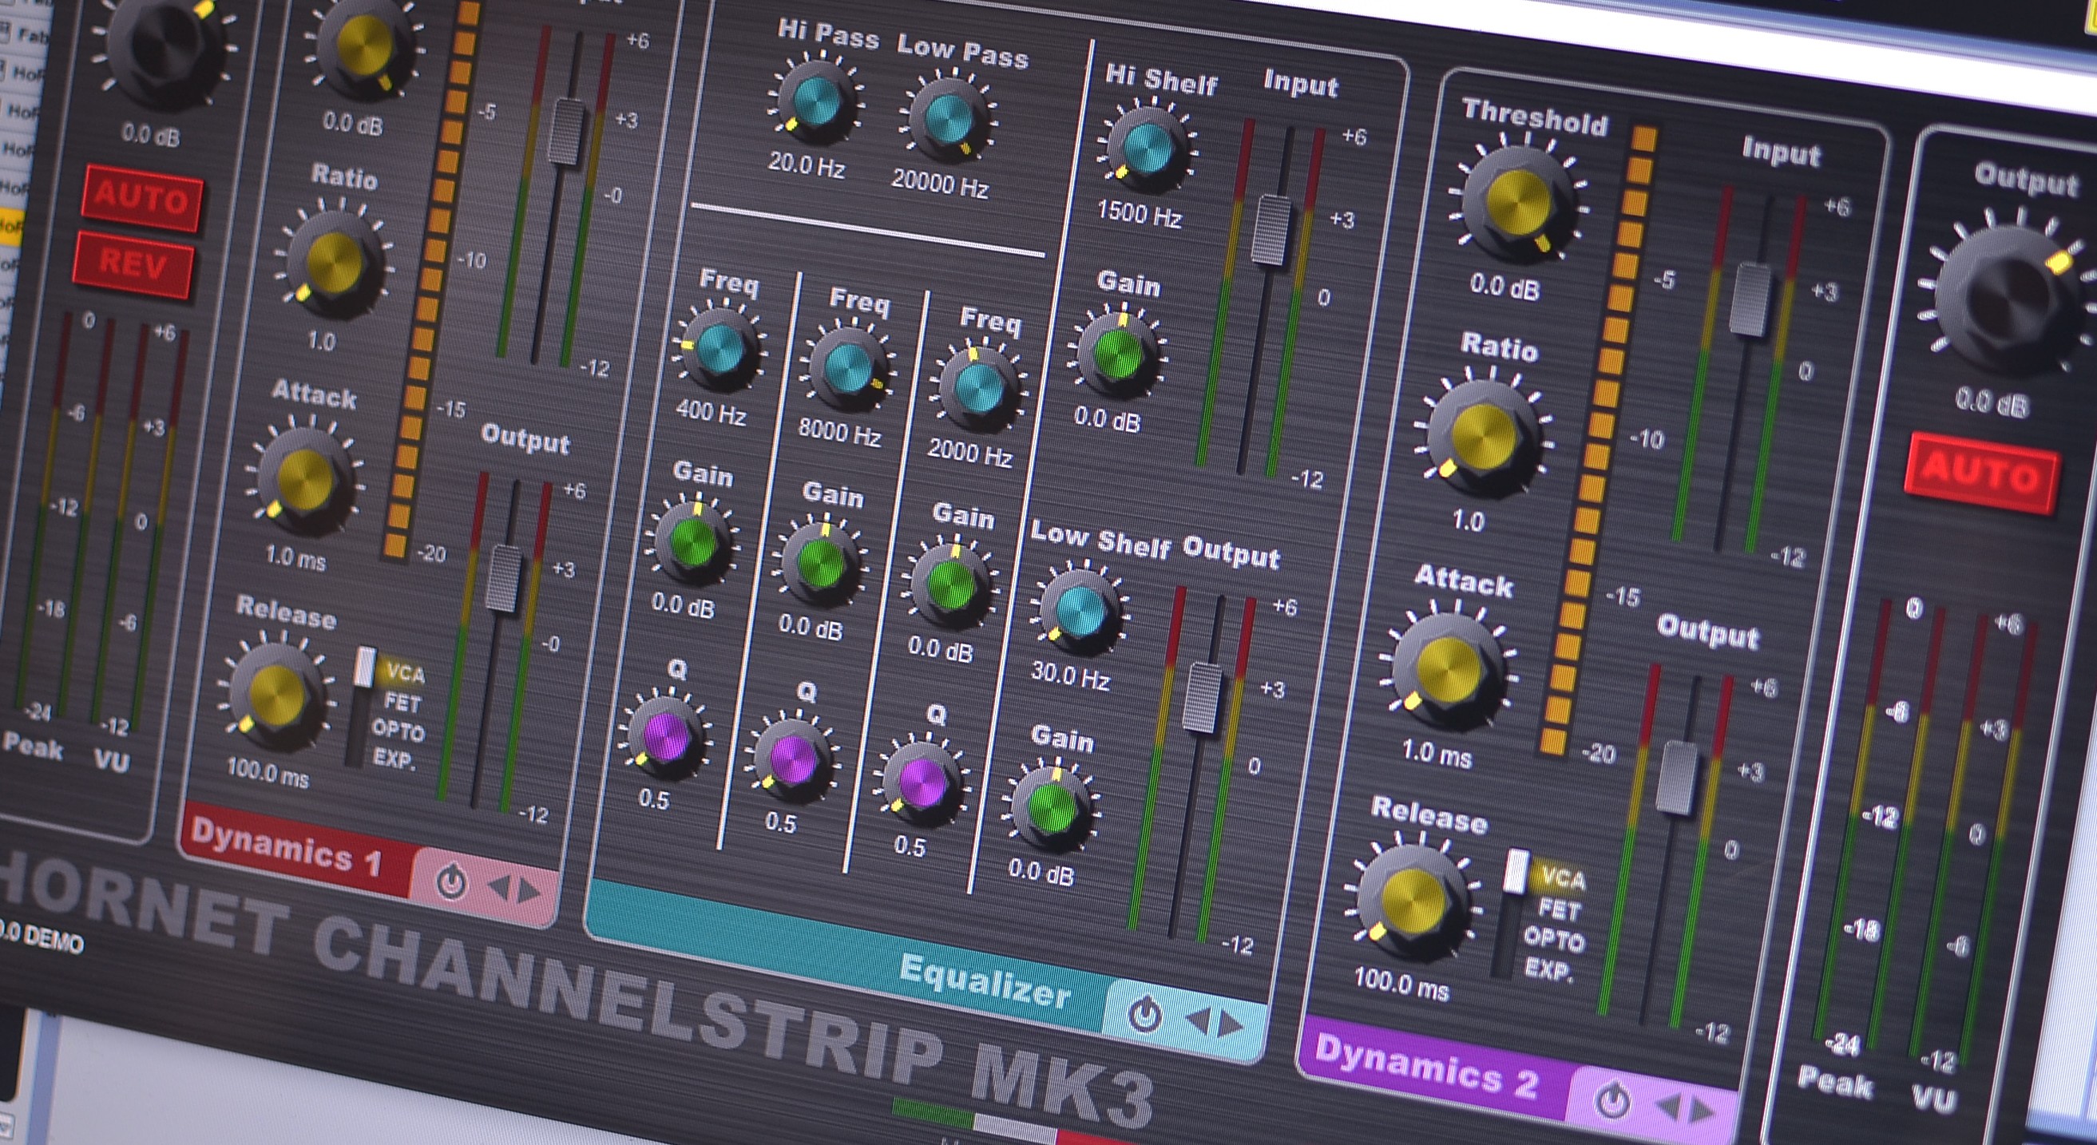Select OPTO mode in Dynamics 1
Viewport: 2097px width, 1145px height.
click(x=398, y=730)
